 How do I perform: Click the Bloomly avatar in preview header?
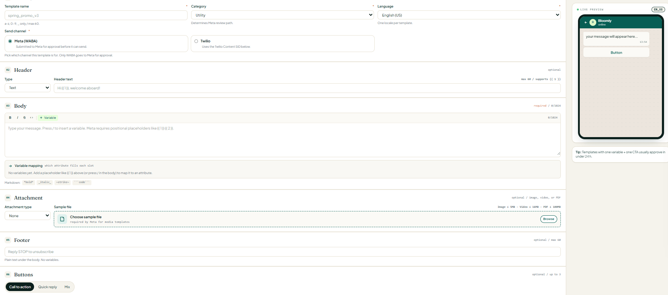593,22
